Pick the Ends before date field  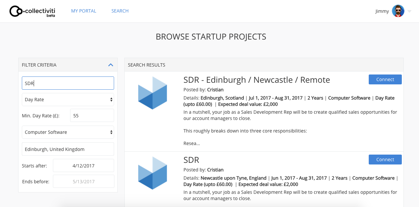point(83,181)
